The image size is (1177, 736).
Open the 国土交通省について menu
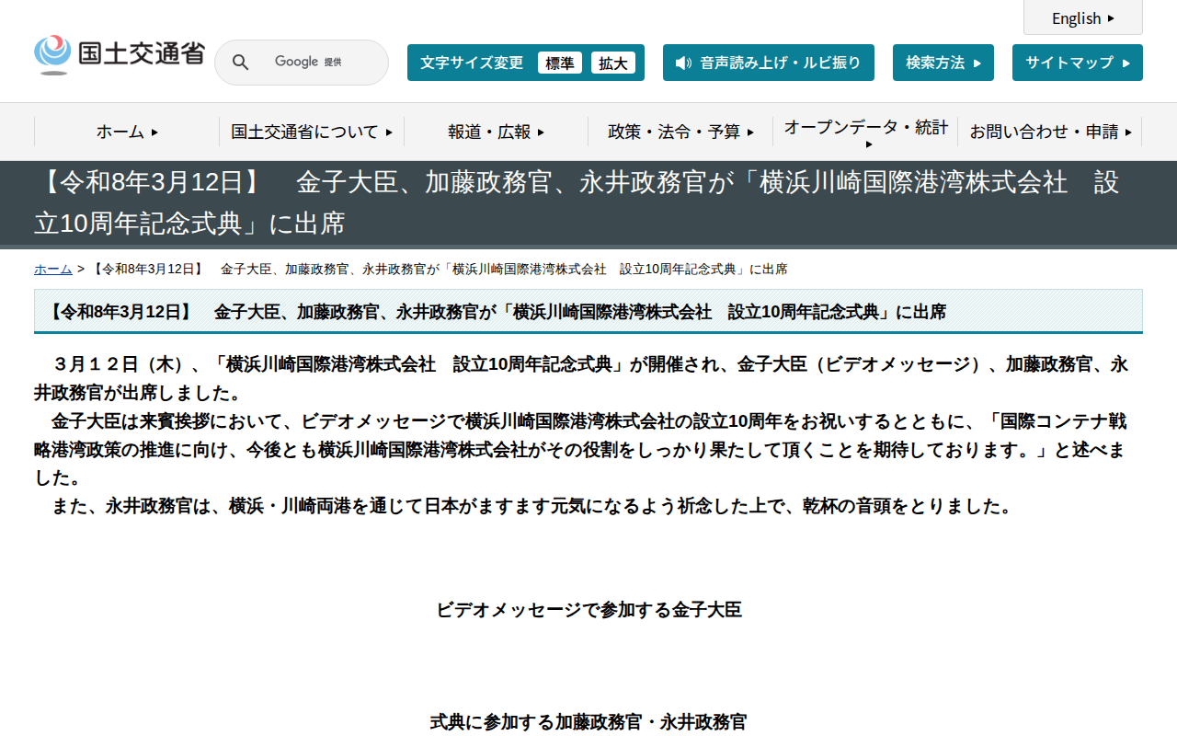pos(311,132)
